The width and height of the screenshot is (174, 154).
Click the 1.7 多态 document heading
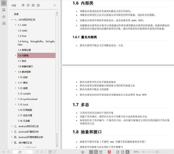pos(81,104)
